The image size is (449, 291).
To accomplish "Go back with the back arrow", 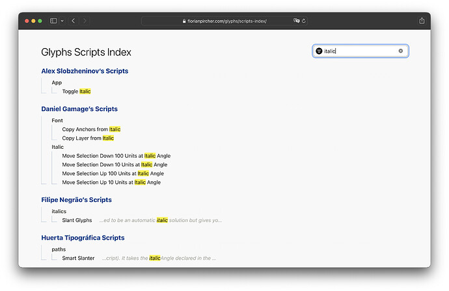I will click(x=74, y=21).
